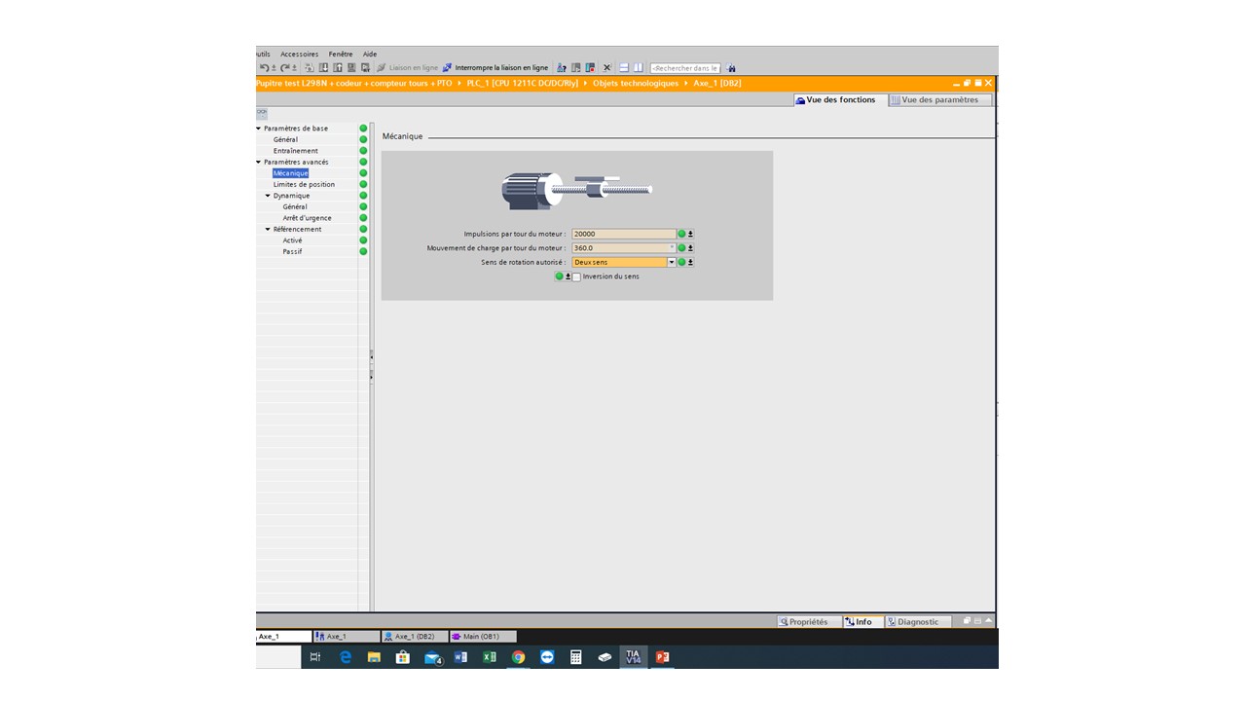The image size is (1246, 701).
Task: Click the 'Impulsions par tour du moteur' field
Action: pos(623,235)
